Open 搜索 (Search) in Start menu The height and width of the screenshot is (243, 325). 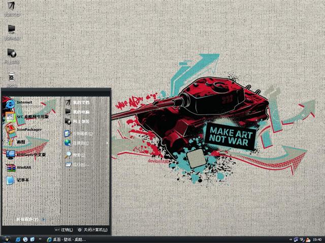click(75, 155)
